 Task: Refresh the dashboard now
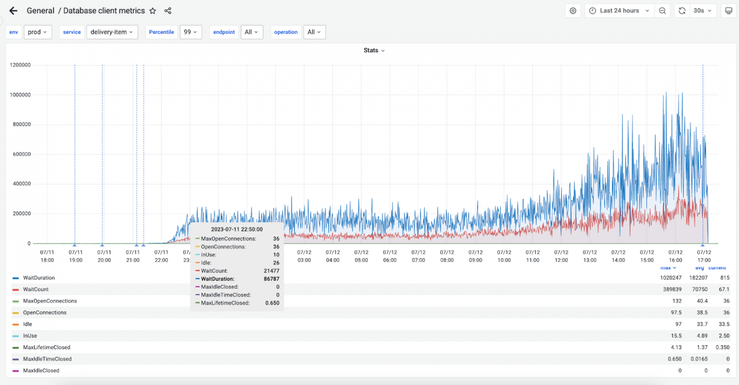coord(682,11)
